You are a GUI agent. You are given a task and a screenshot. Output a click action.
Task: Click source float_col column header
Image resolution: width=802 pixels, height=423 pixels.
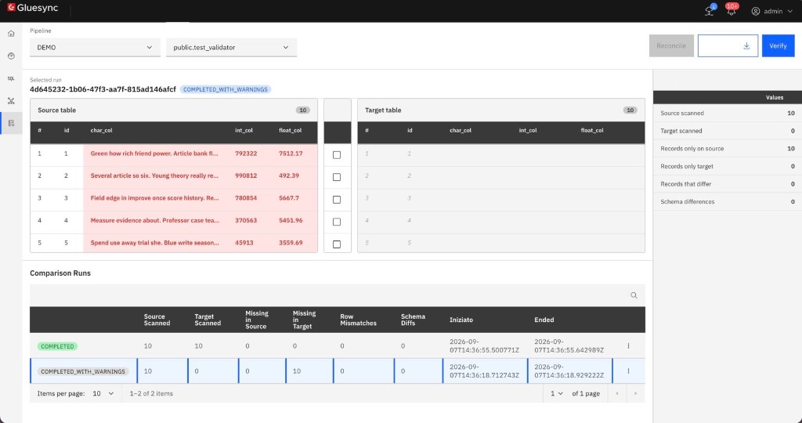(x=290, y=131)
